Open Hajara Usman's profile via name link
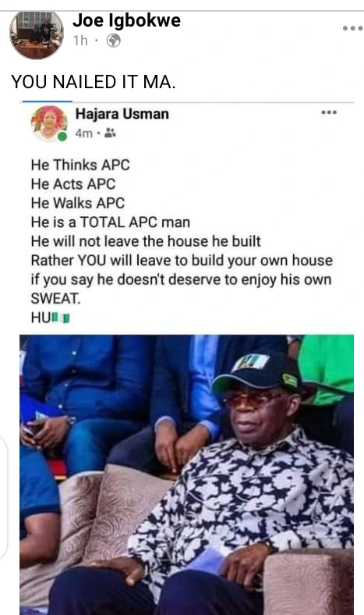This screenshot has width=364, height=615. [x=122, y=114]
